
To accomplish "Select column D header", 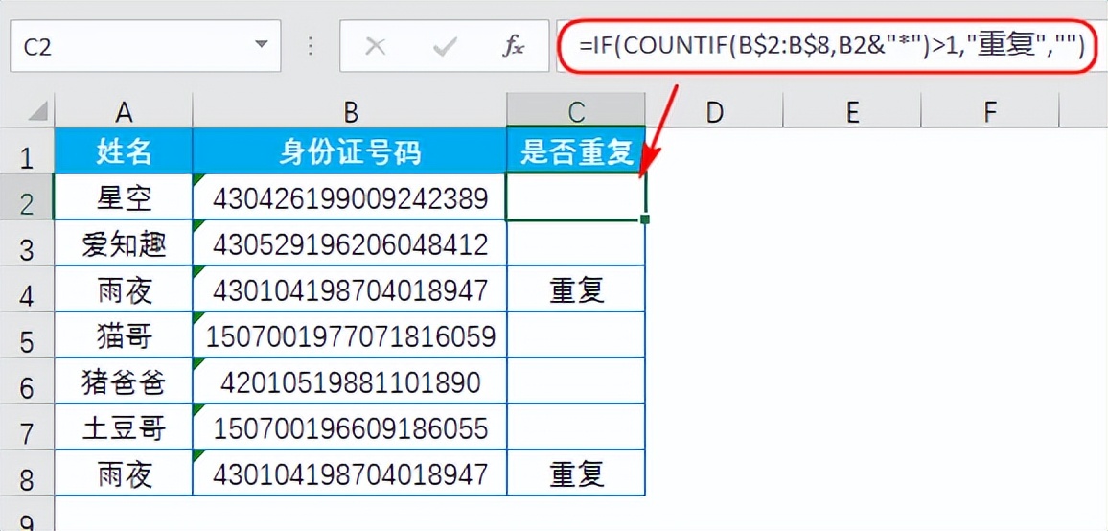I will [x=714, y=111].
